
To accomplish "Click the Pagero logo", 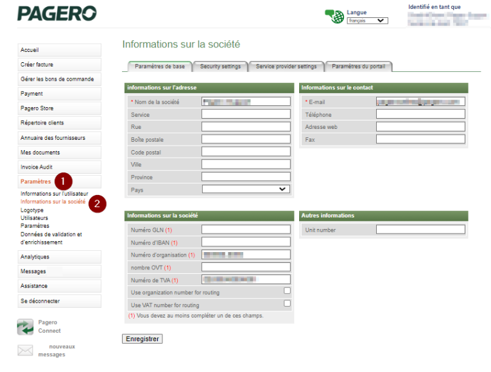I will [57, 13].
